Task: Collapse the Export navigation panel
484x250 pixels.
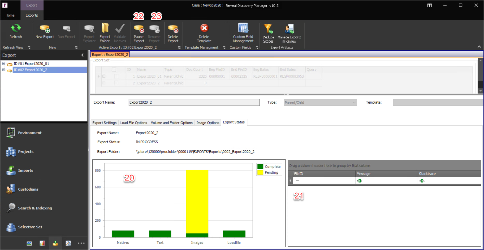Action: 82,55
